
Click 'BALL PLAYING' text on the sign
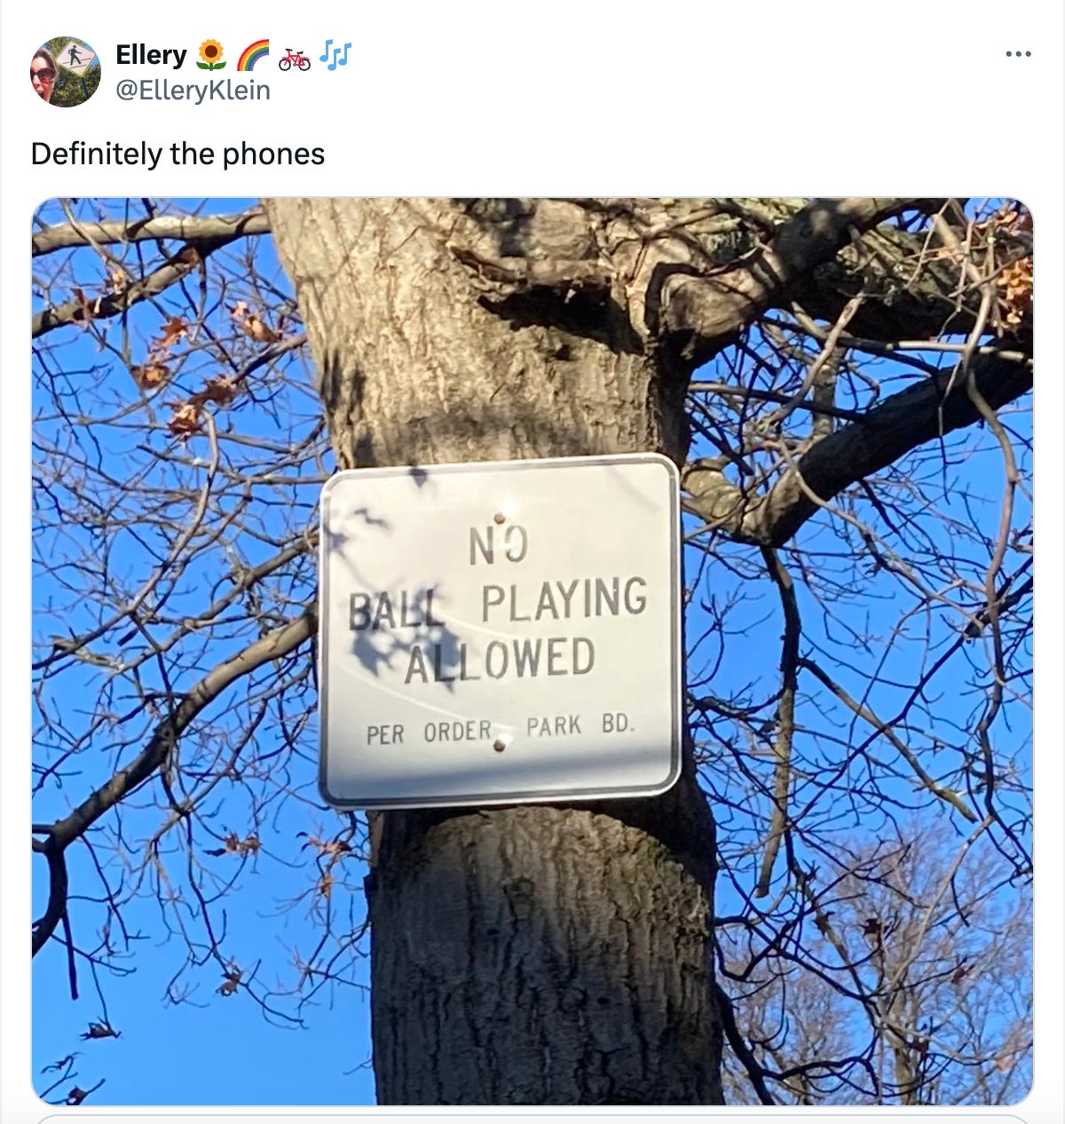pyautogui.click(x=498, y=603)
